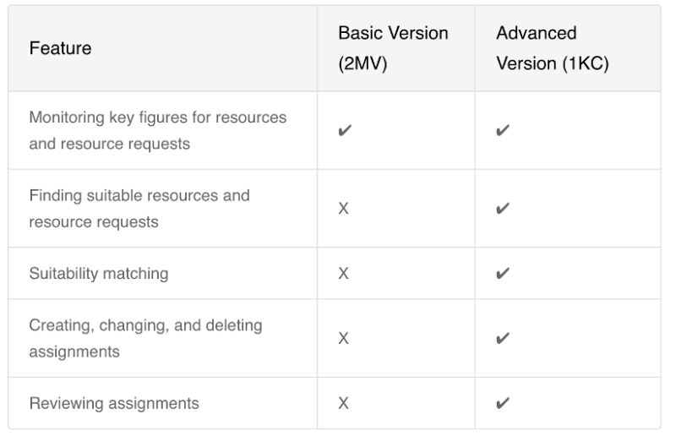
Task: Click Advanced checkmark for Reviewing assignments
Action: point(502,403)
